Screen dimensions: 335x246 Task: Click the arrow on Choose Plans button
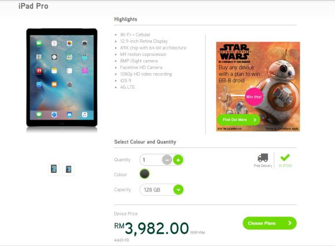tap(290, 223)
